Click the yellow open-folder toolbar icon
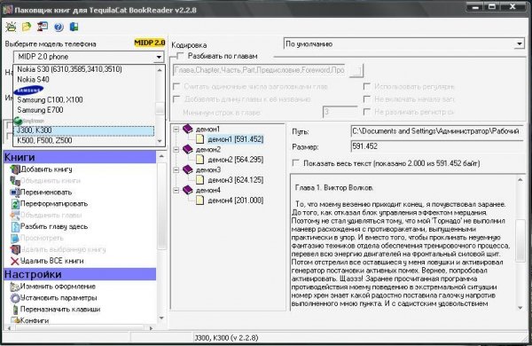Viewport: 532px width, 346px height. click(27, 27)
